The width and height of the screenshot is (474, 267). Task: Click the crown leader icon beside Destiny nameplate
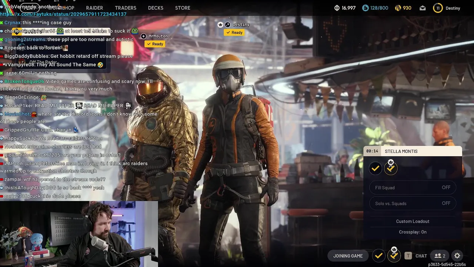tap(221, 24)
